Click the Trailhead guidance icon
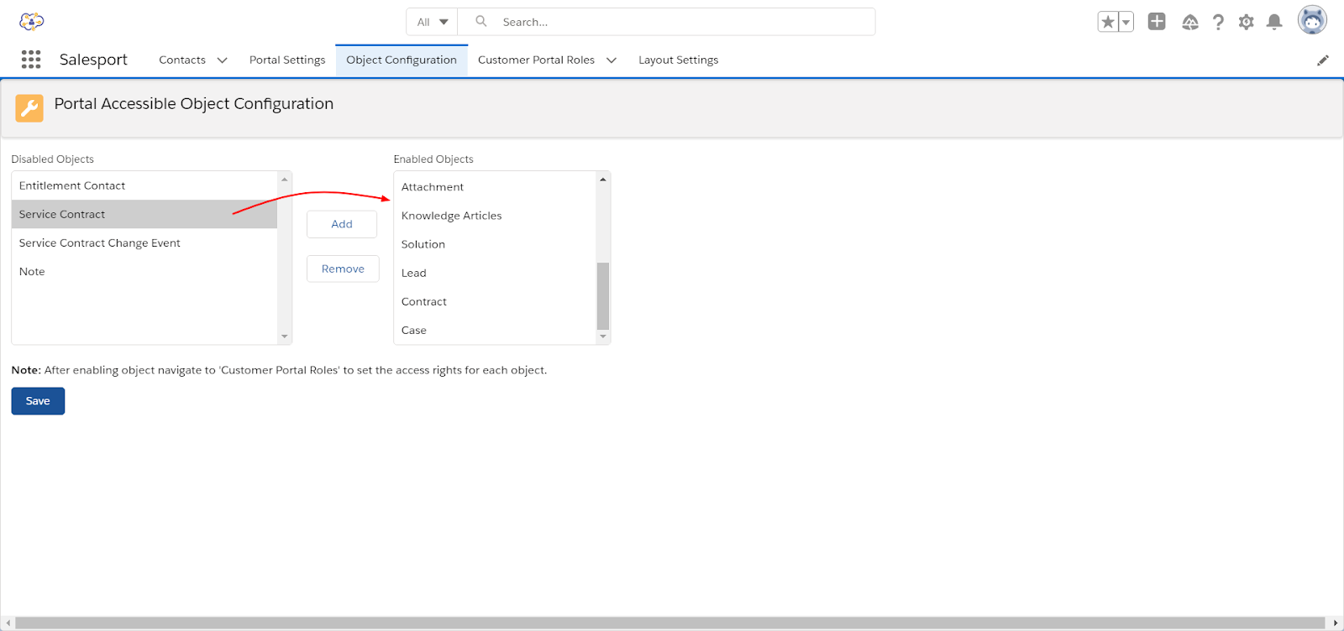The image size is (1344, 631). (x=1189, y=23)
